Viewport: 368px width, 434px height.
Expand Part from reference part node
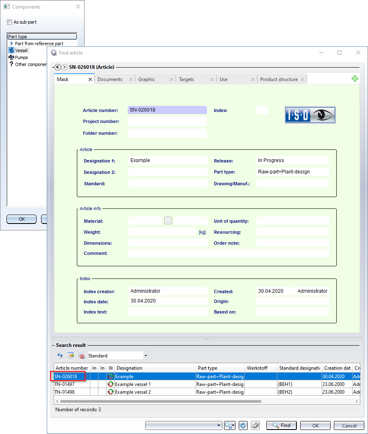[12, 44]
